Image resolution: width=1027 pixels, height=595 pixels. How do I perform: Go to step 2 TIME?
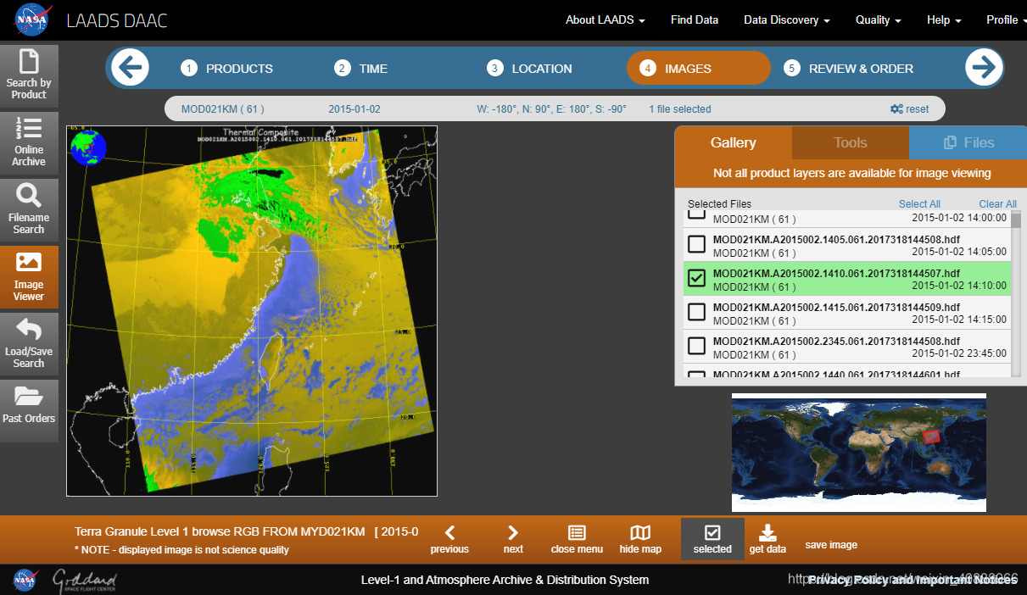click(361, 69)
